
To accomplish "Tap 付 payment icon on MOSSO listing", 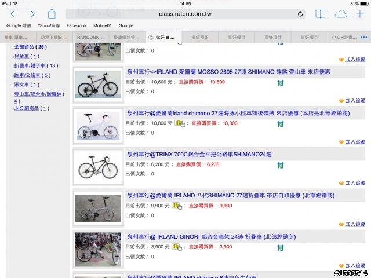I will 281,83.
